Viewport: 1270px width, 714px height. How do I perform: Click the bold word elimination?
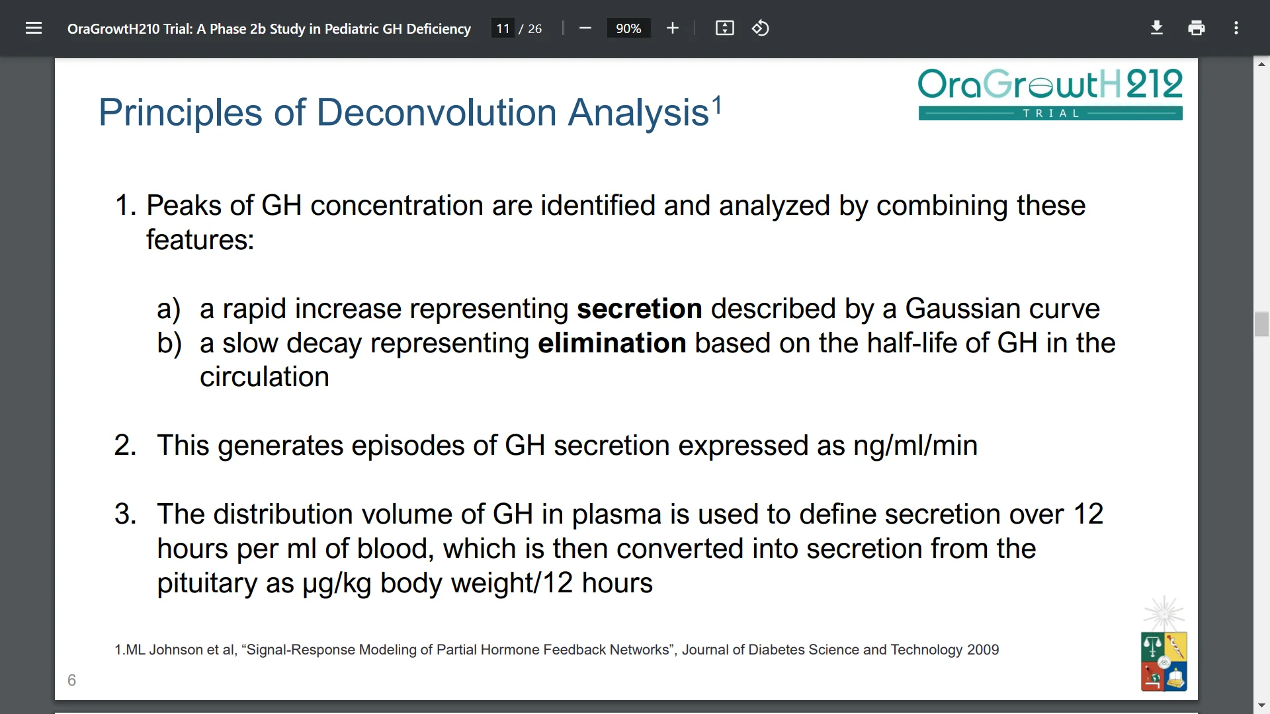[612, 343]
